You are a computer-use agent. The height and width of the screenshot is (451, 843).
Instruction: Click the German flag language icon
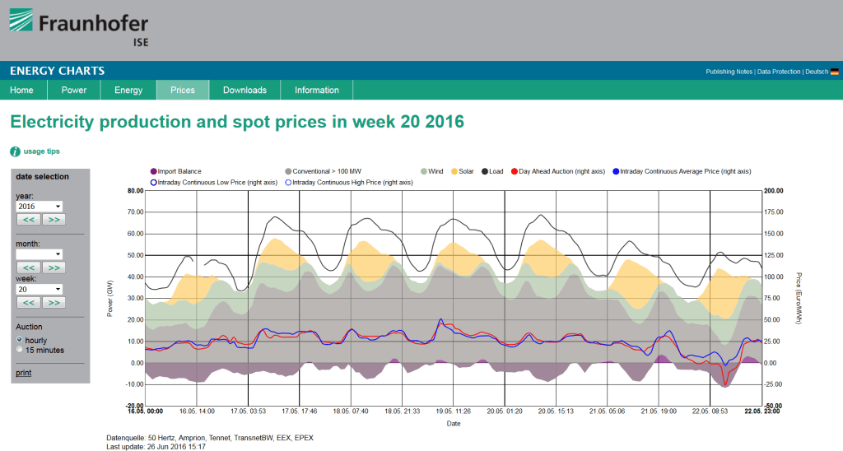[x=834, y=72]
